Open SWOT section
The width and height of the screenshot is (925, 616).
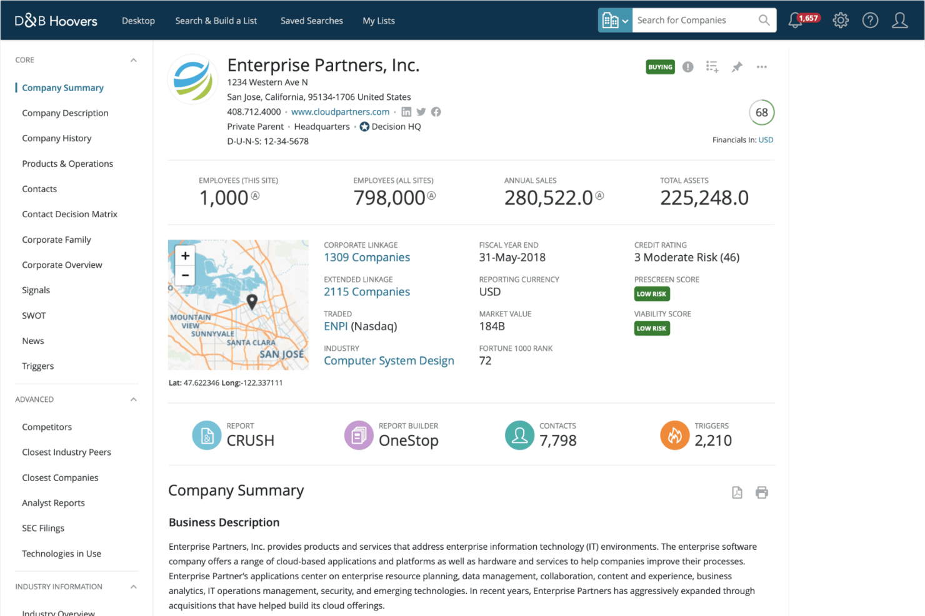pyautogui.click(x=34, y=316)
